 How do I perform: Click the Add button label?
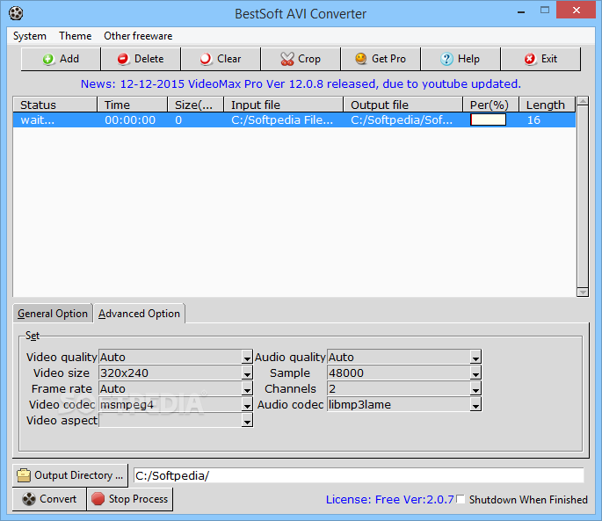(69, 59)
